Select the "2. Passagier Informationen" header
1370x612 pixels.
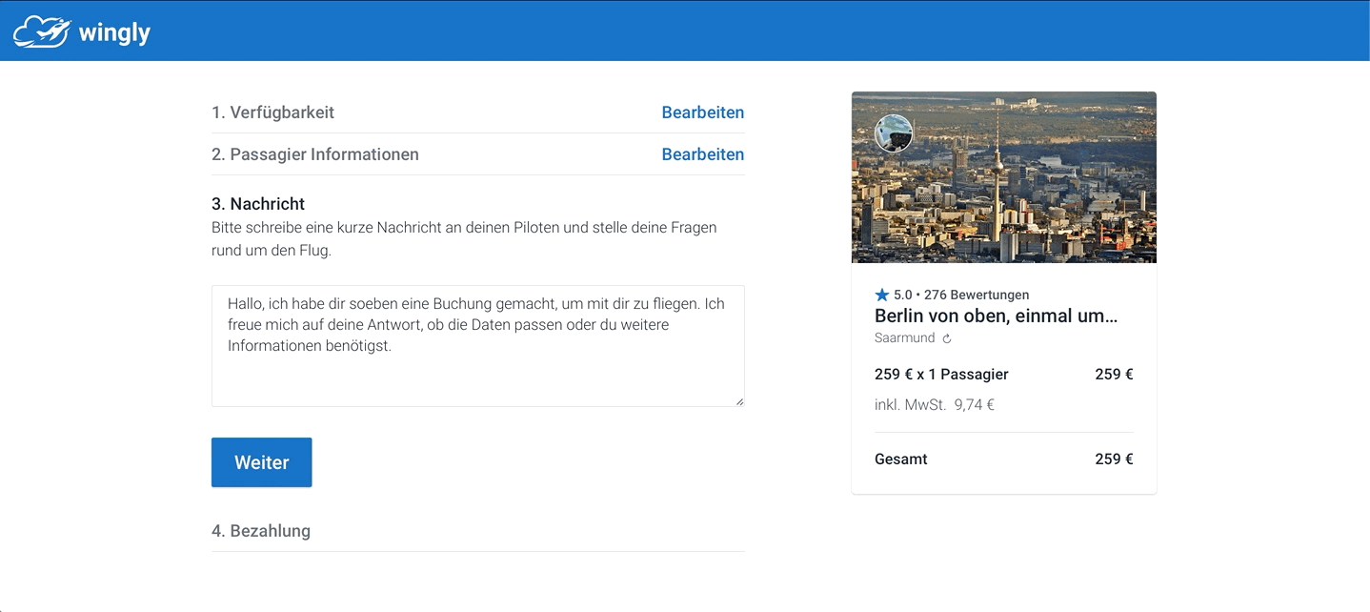click(314, 153)
